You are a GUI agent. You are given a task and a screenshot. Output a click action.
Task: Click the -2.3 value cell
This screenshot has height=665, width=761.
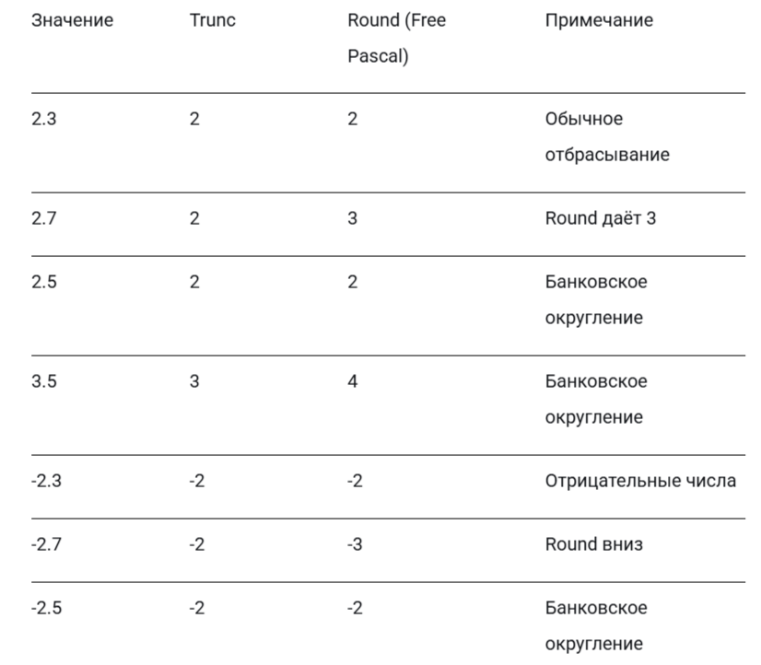46,481
